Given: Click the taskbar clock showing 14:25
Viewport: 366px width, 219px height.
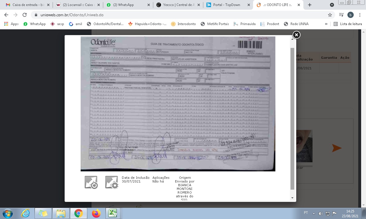Looking at the screenshot, I should click(350, 214).
